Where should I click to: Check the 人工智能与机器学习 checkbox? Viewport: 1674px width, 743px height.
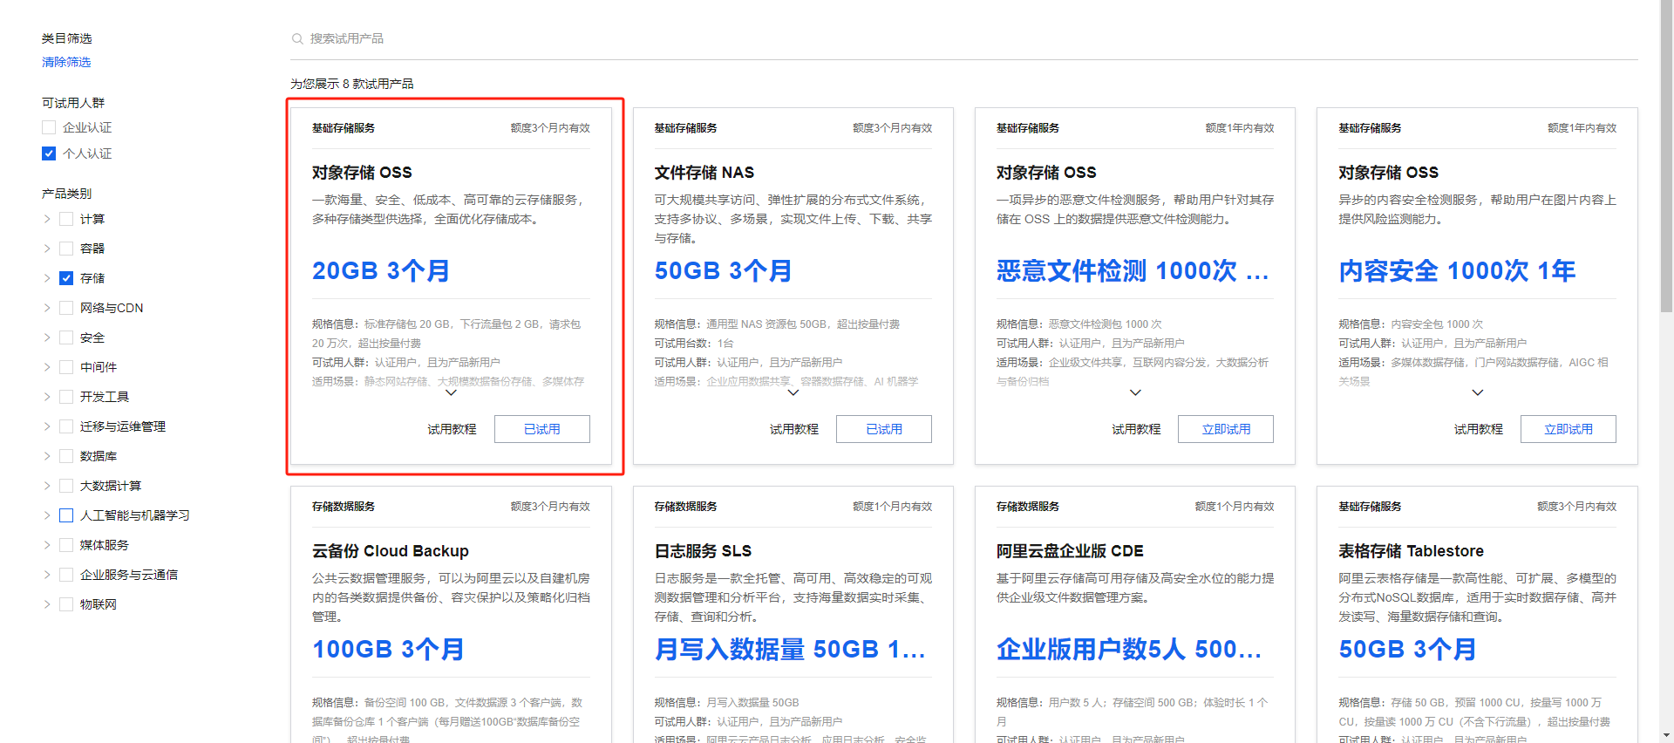(x=66, y=515)
